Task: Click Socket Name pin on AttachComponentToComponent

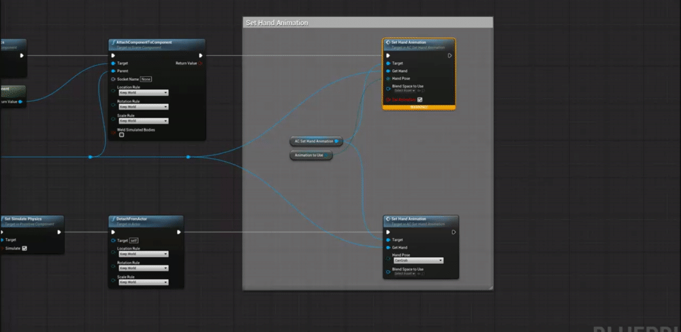Action: coord(113,79)
